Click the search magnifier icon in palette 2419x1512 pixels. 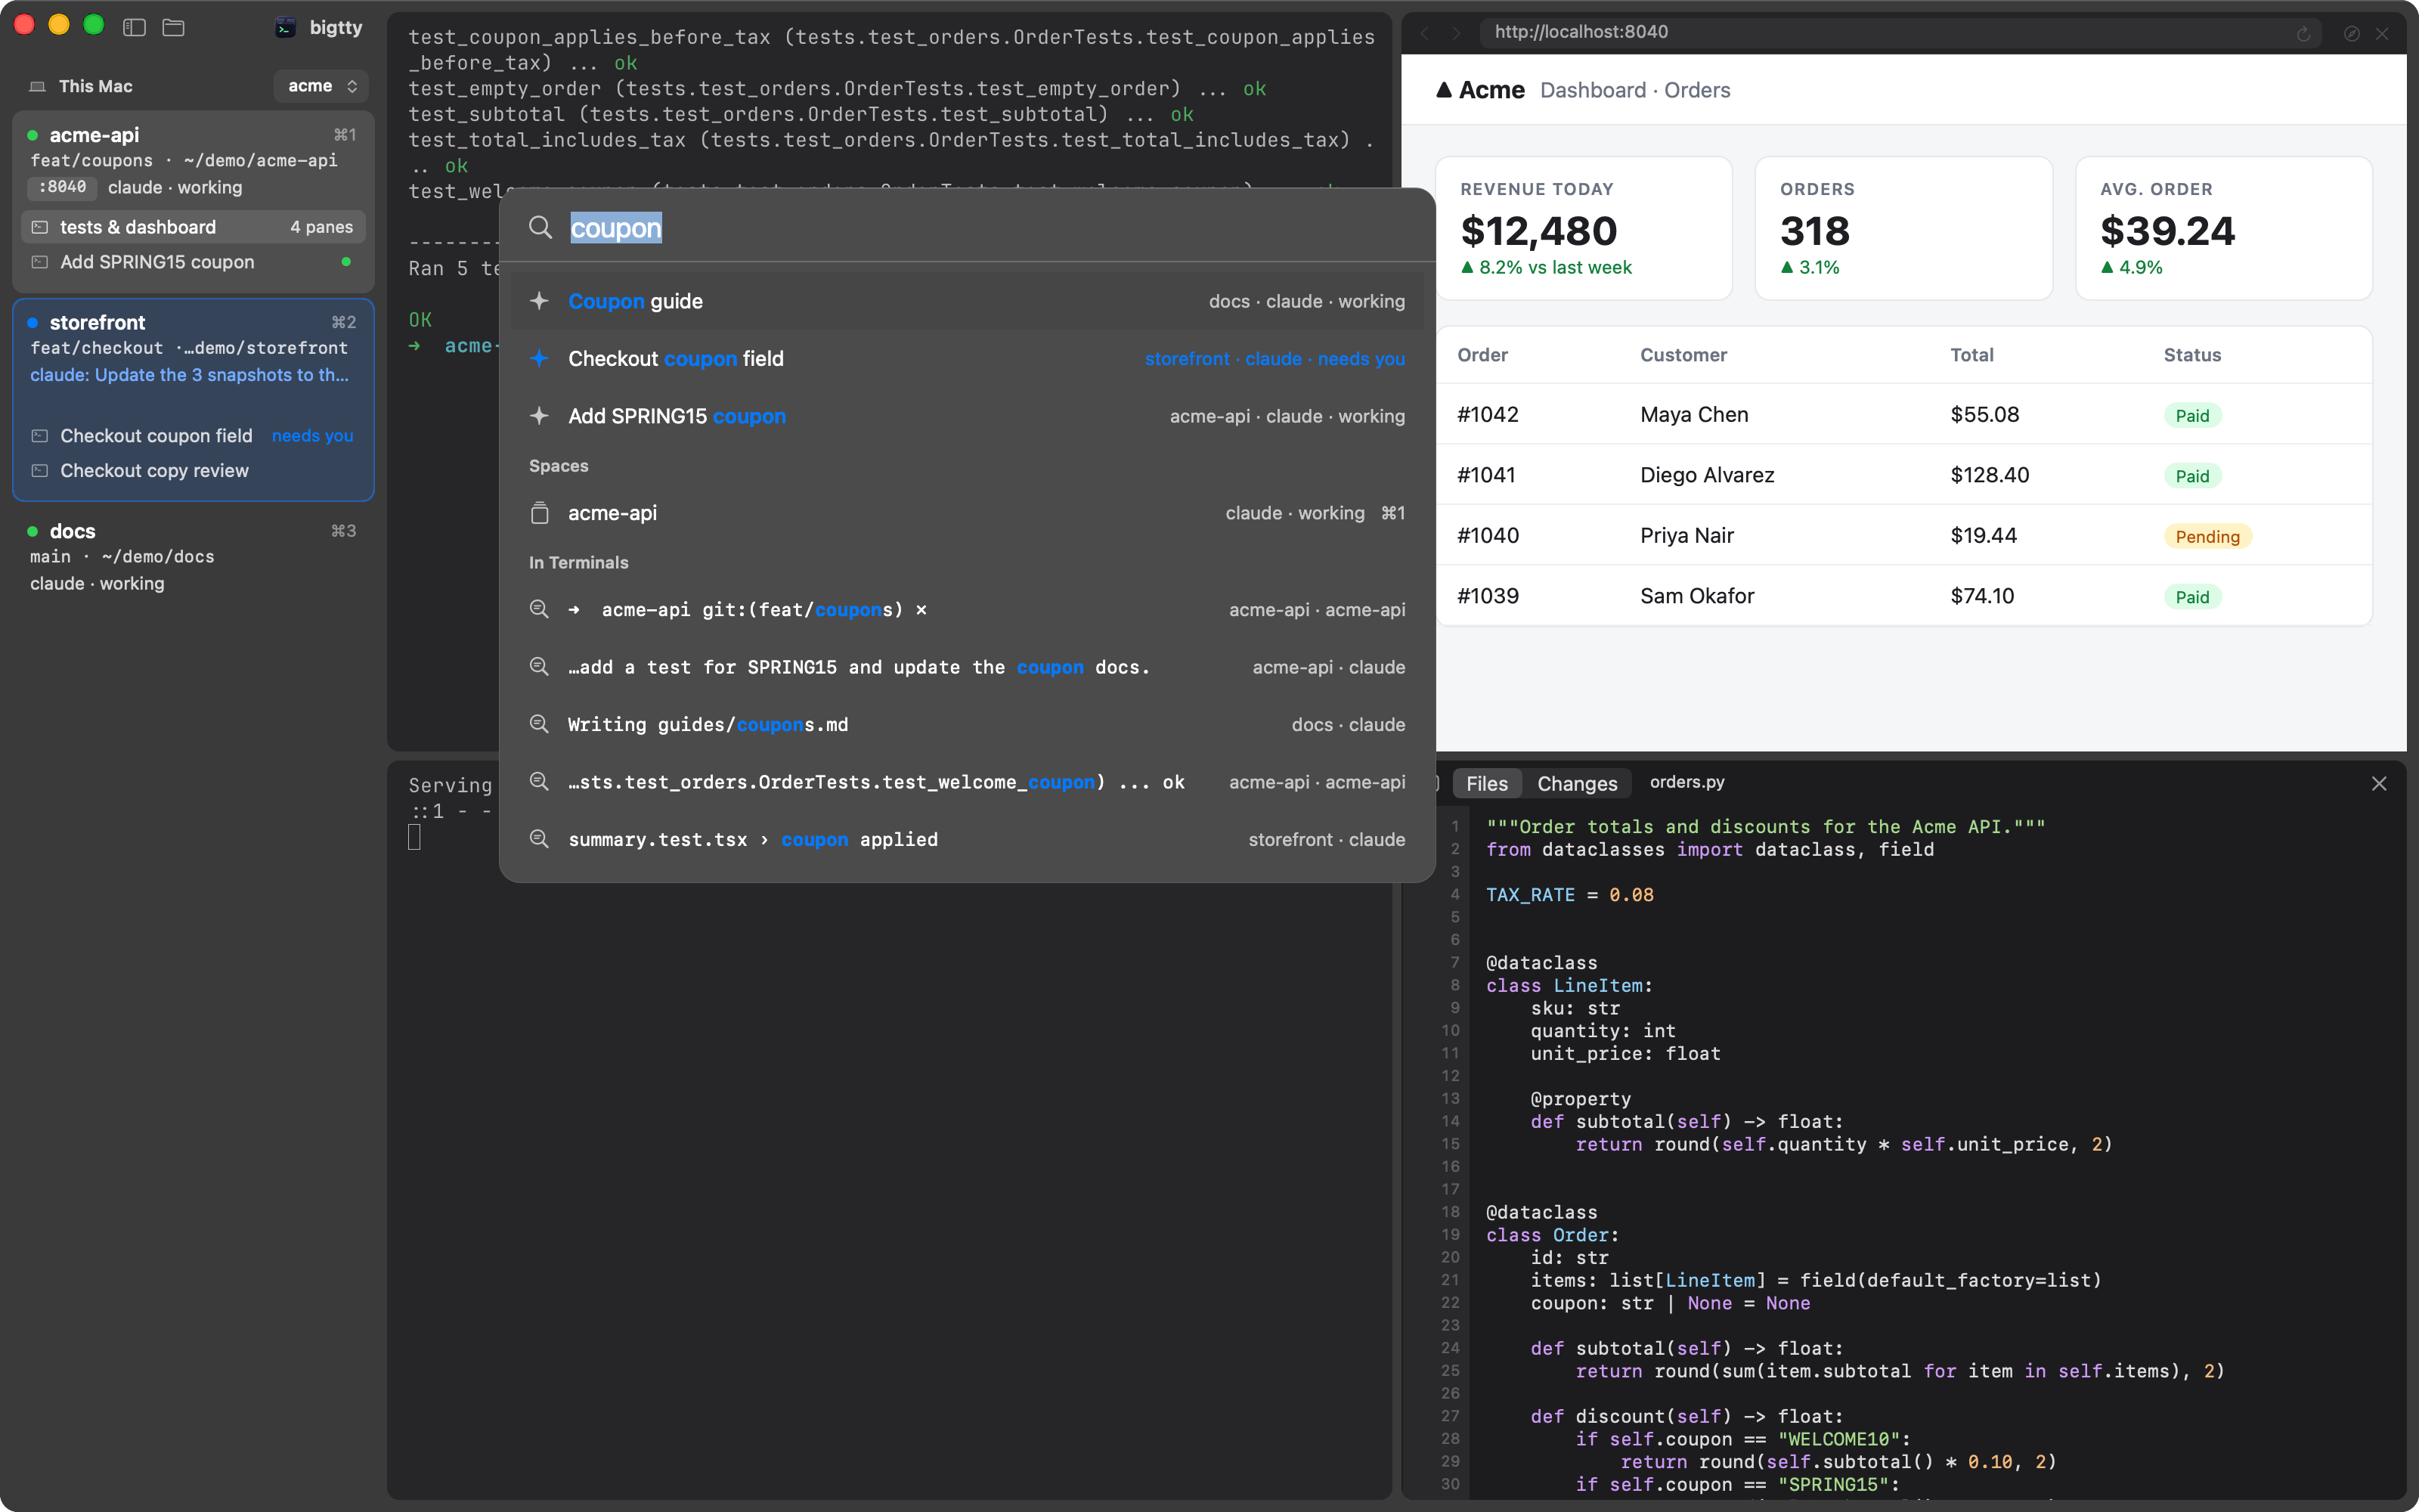540,228
